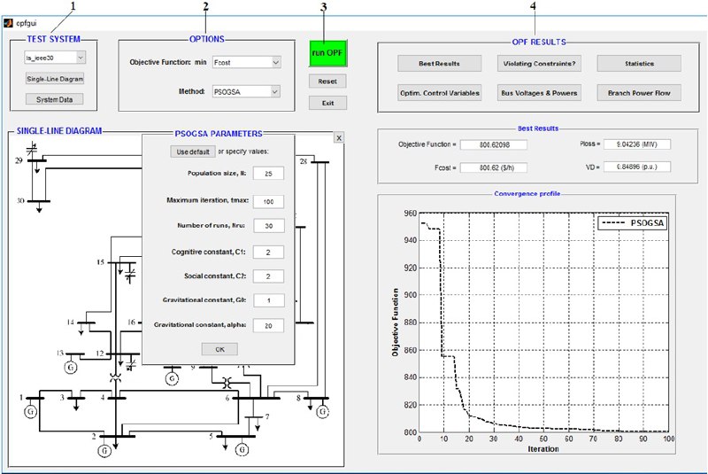Show Bus Voltages & Powers

coord(539,93)
